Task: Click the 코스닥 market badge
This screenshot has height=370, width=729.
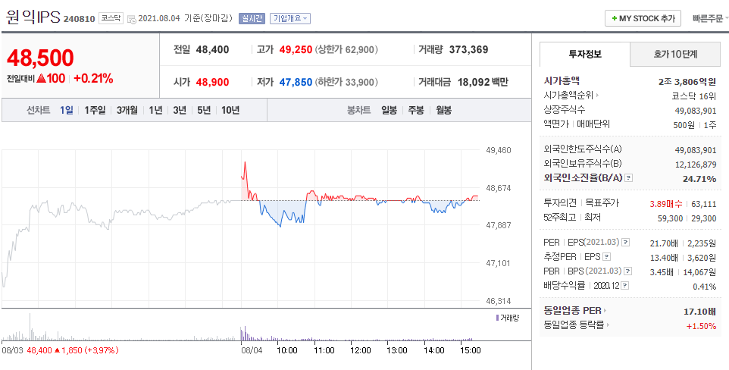Action: click(x=111, y=18)
